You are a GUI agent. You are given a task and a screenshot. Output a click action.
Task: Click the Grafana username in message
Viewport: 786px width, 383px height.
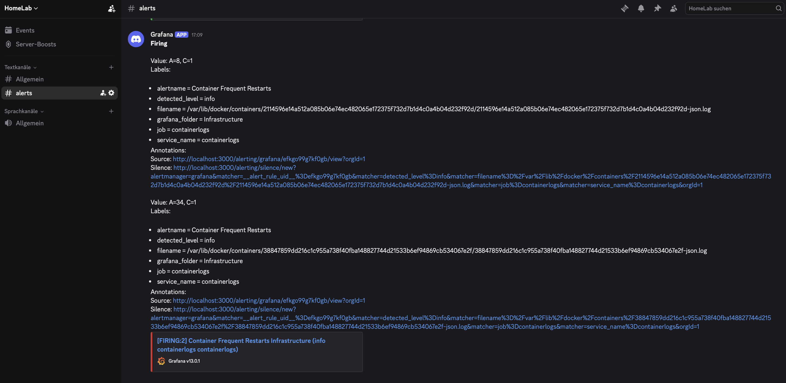(161, 34)
